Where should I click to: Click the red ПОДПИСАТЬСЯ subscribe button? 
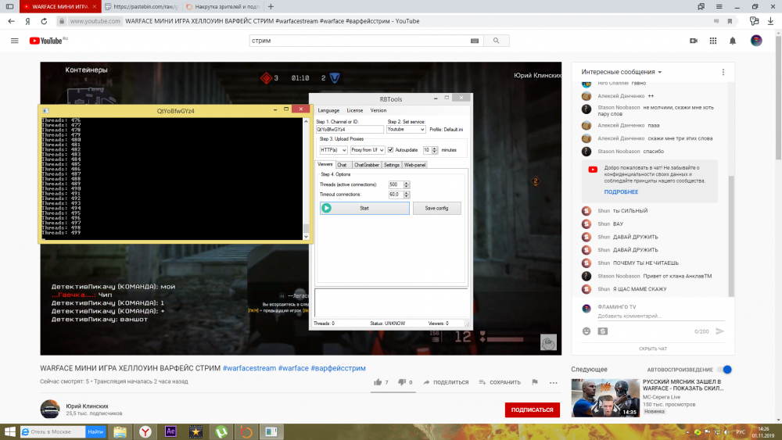[x=532, y=410]
